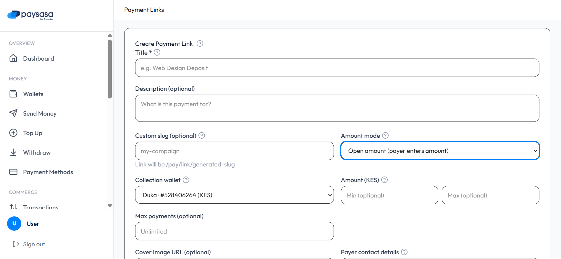The width and height of the screenshot is (561, 259).
Task: Click help icon next to Amount (KES)
Action: pyautogui.click(x=384, y=180)
